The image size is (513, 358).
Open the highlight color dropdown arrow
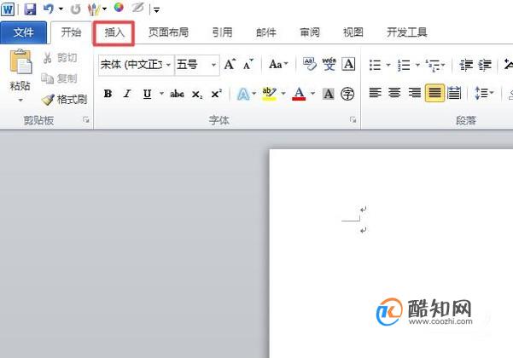pyautogui.click(x=283, y=94)
